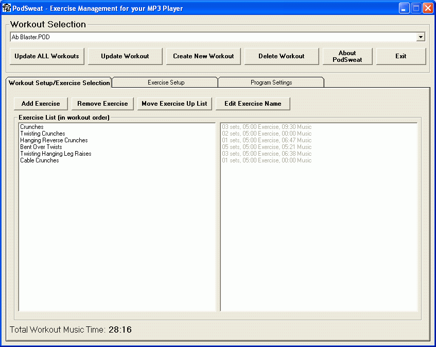436x347 pixels.
Task: Click Create New Workout button
Action: tap(203, 56)
